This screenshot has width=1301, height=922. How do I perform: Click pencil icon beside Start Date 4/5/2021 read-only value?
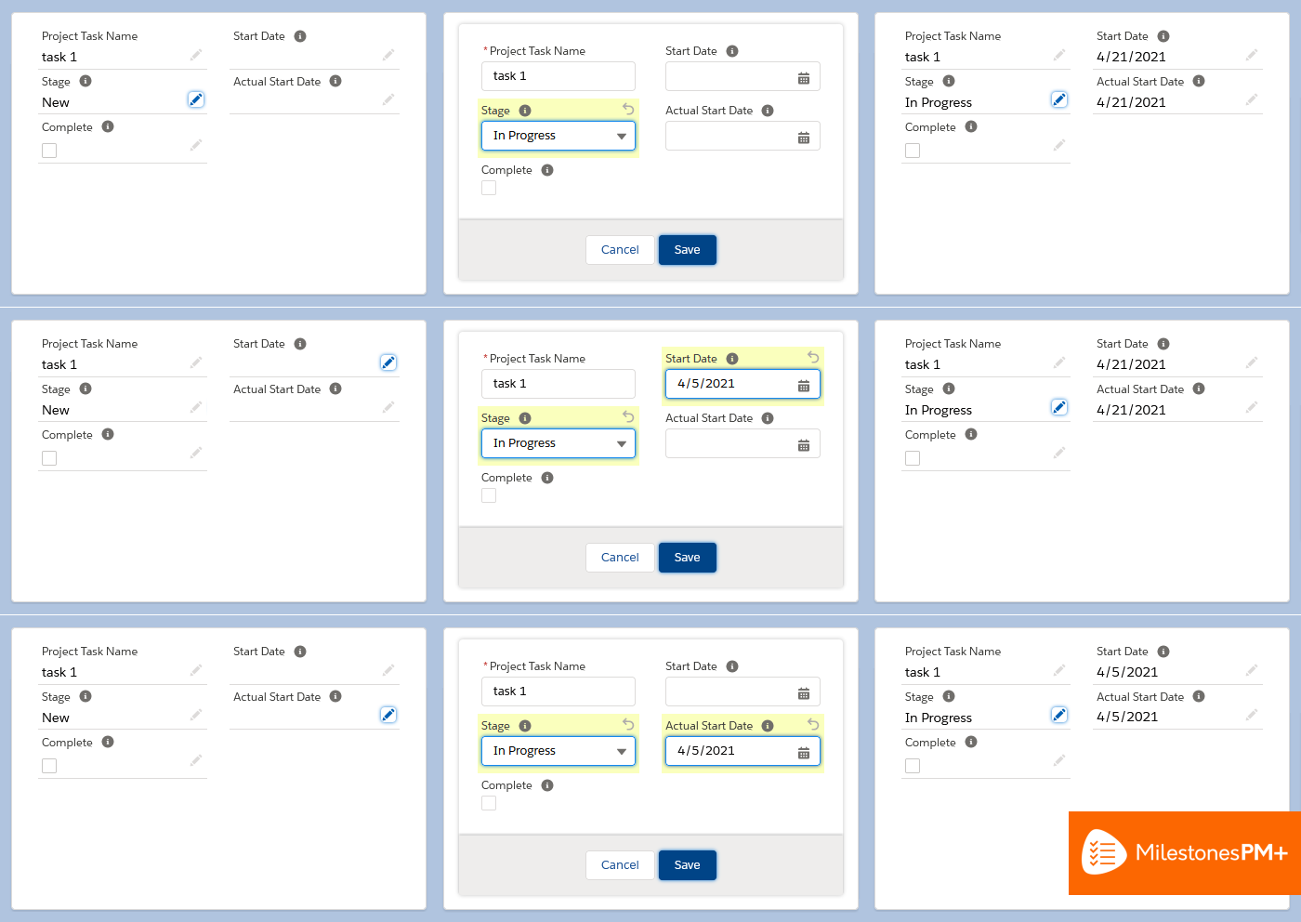tap(1252, 669)
